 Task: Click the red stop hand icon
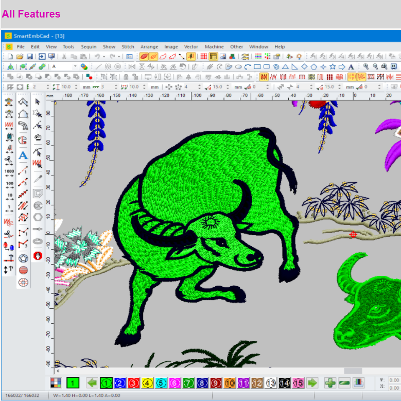click(38, 255)
